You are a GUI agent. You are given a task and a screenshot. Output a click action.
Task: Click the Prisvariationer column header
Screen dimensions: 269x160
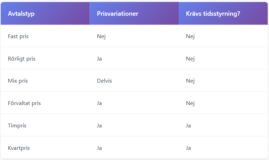118,14
